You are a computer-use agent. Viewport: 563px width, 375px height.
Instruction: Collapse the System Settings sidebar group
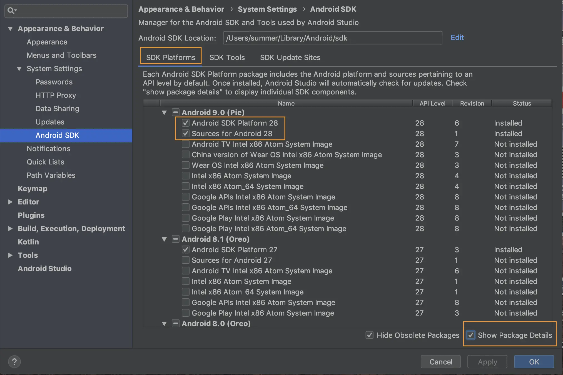[x=19, y=69]
